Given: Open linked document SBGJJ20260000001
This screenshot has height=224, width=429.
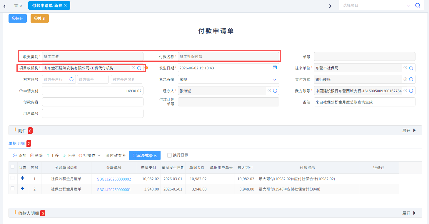Looking at the screenshot, I should pyautogui.click(x=114, y=190).
